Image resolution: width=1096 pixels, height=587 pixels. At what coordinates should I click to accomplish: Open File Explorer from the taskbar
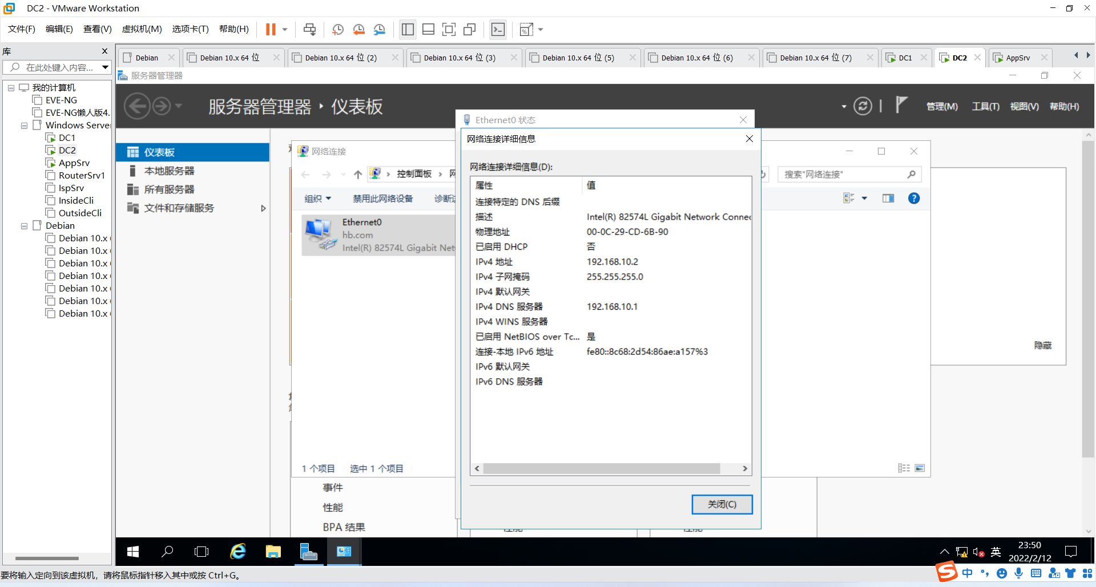[273, 552]
